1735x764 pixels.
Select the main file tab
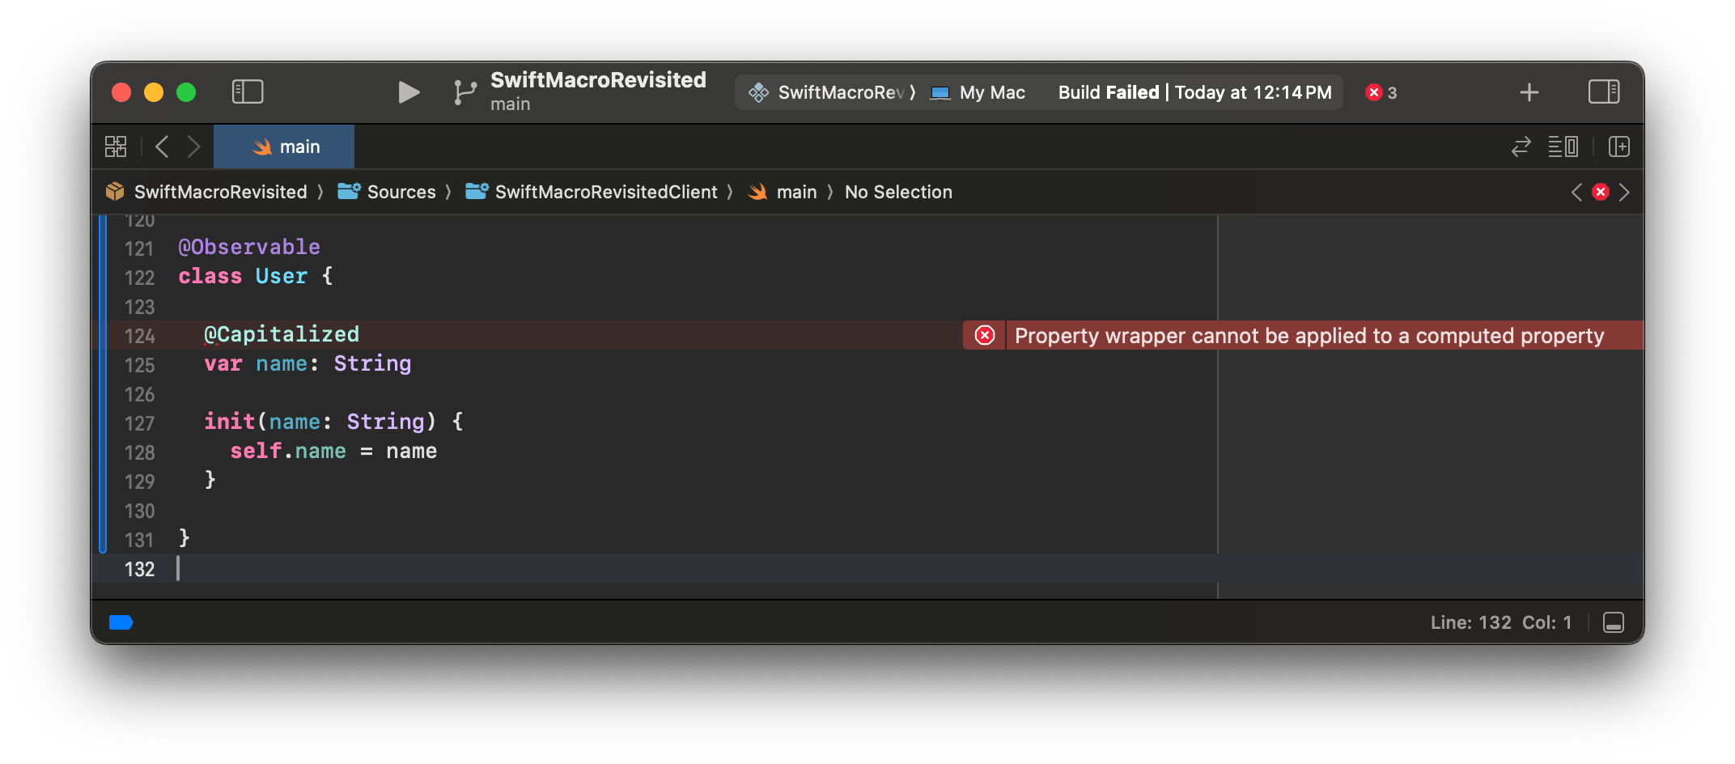[x=284, y=146]
